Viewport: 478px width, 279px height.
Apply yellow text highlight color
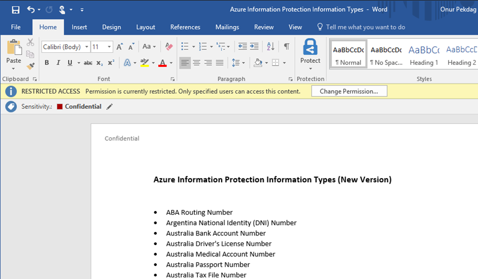145,63
